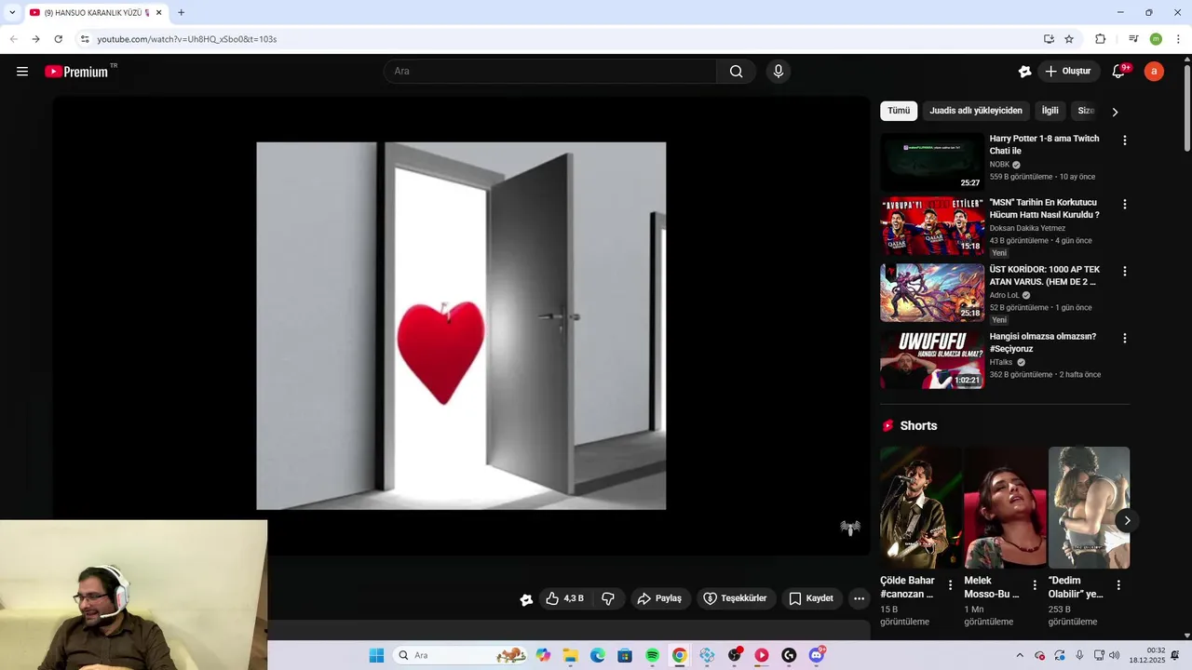
Task: Click the install app icon in address bar
Action: coord(1049,39)
